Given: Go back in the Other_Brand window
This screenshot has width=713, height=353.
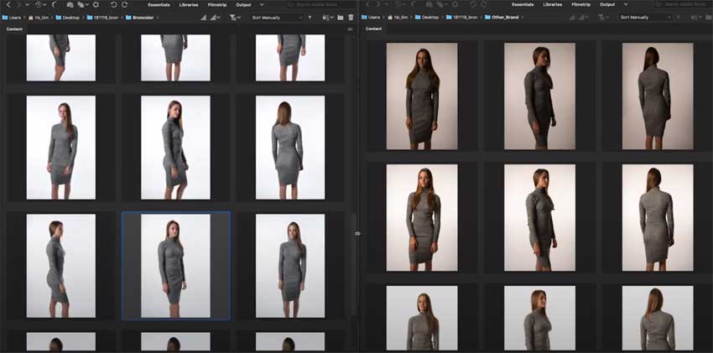Looking at the screenshot, I should (x=367, y=4).
